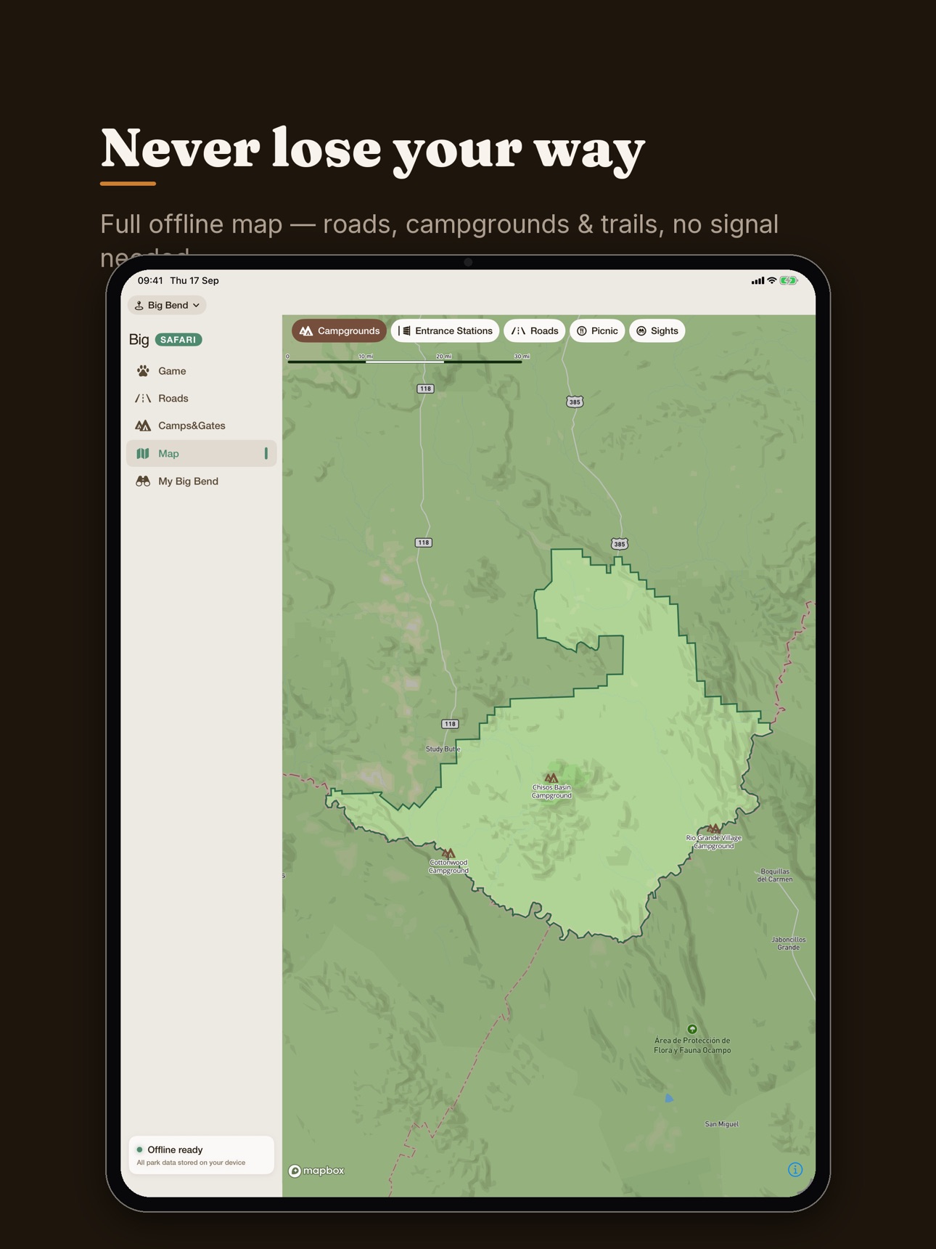The image size is (936, 1249).
Task: Tap the Jaboncillos Grande map label
Action: (x=789, y=943)
